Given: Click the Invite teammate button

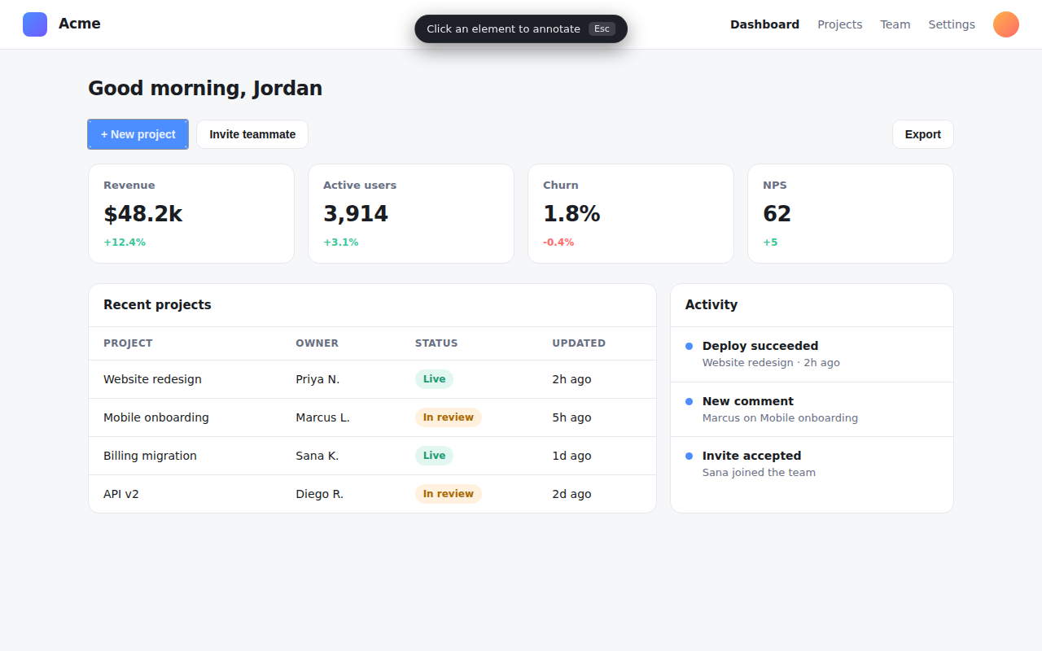Looking at the screenshot, I should [252, 134].
